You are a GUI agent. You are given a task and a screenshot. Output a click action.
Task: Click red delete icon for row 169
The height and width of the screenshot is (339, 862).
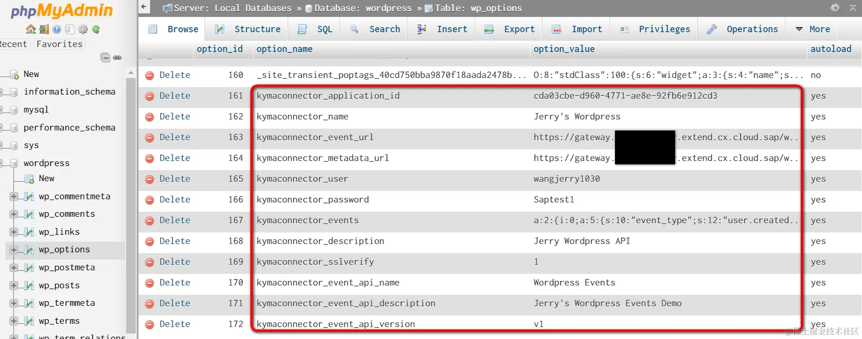(x=150, y=262)
